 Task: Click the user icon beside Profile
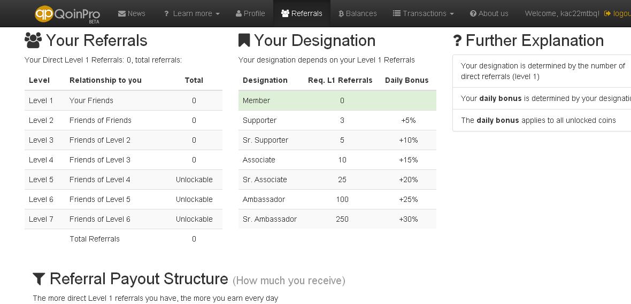[x=238, y=13]
